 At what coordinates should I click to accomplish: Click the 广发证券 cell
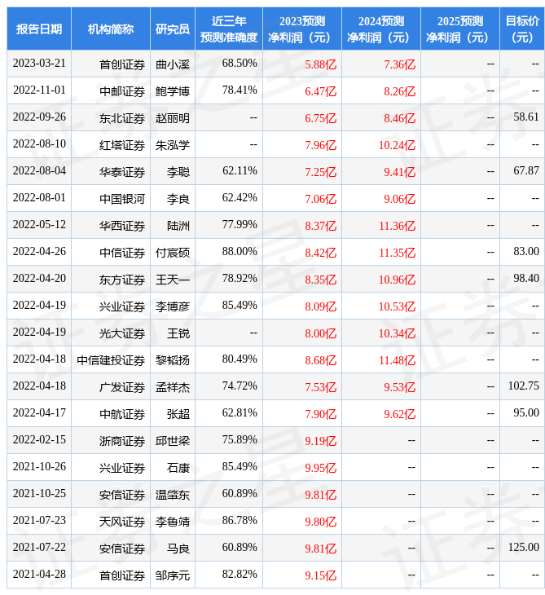pyautogui.click(x=122, y=387)
